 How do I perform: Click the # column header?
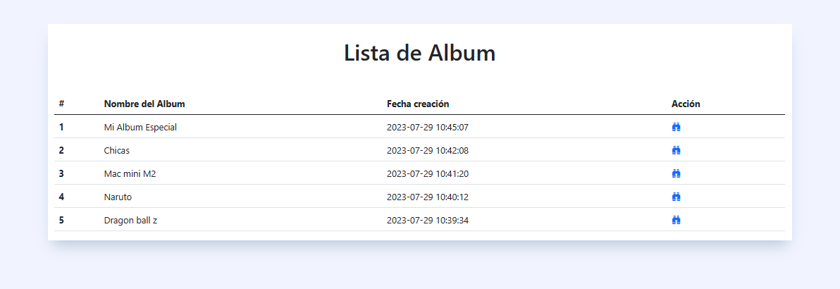61,104
